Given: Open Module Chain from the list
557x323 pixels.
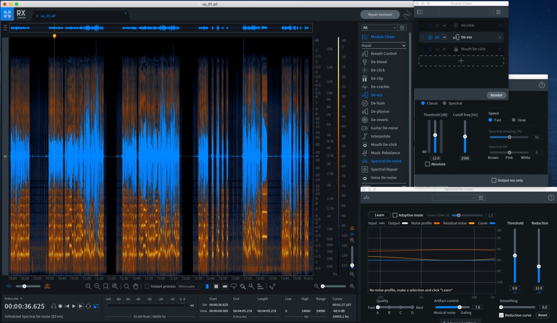Looking at the screenshot, I should coord(383,37).
